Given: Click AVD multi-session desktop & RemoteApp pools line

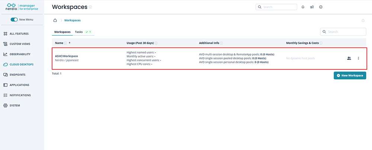Looking at the screenshot, I should pyautogui.click(x=237, y=54).
